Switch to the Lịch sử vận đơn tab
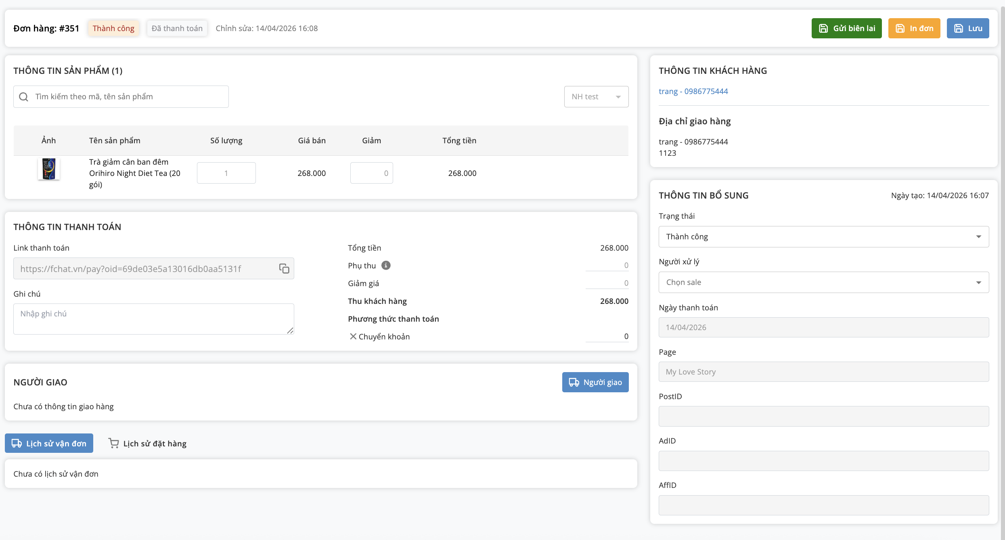1005x540 pixels. (x=49, y=443)
